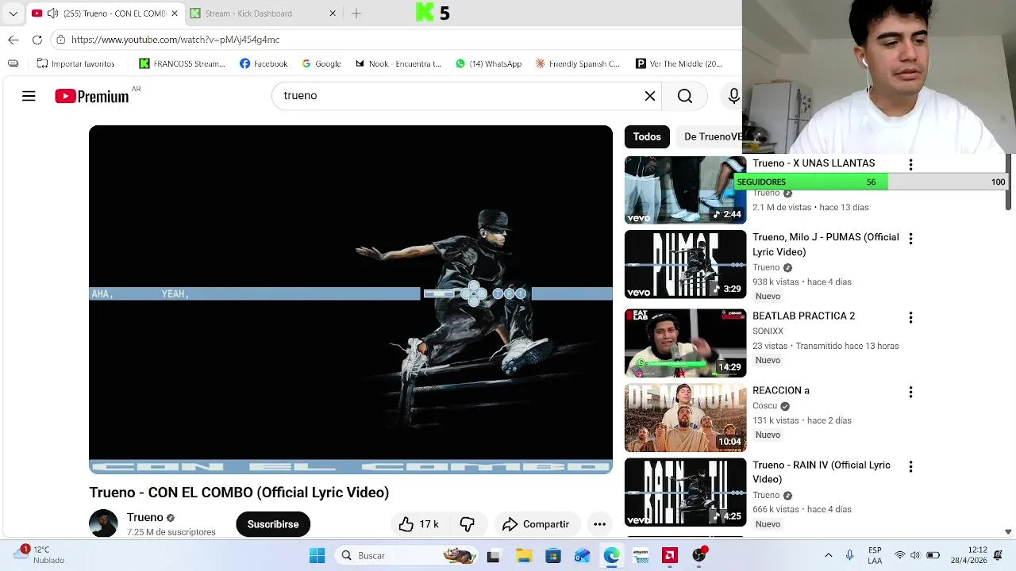Viewport: 1016px width, 571px height.
Task: Open the Trueno channel avatar
Action: point(103,524)
